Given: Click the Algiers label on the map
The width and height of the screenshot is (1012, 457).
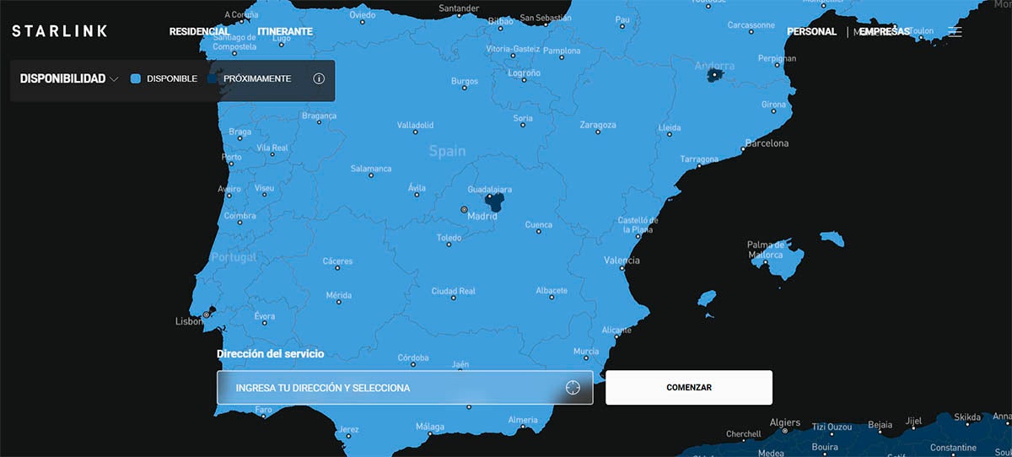Looking at the screenshot, I should pos(784,422).
